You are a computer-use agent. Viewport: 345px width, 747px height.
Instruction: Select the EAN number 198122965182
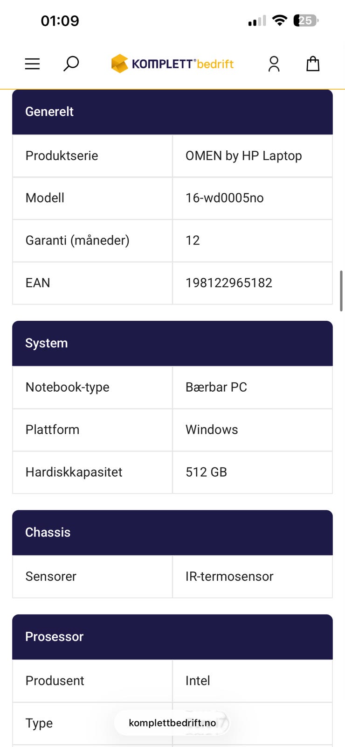coord(229,283)
